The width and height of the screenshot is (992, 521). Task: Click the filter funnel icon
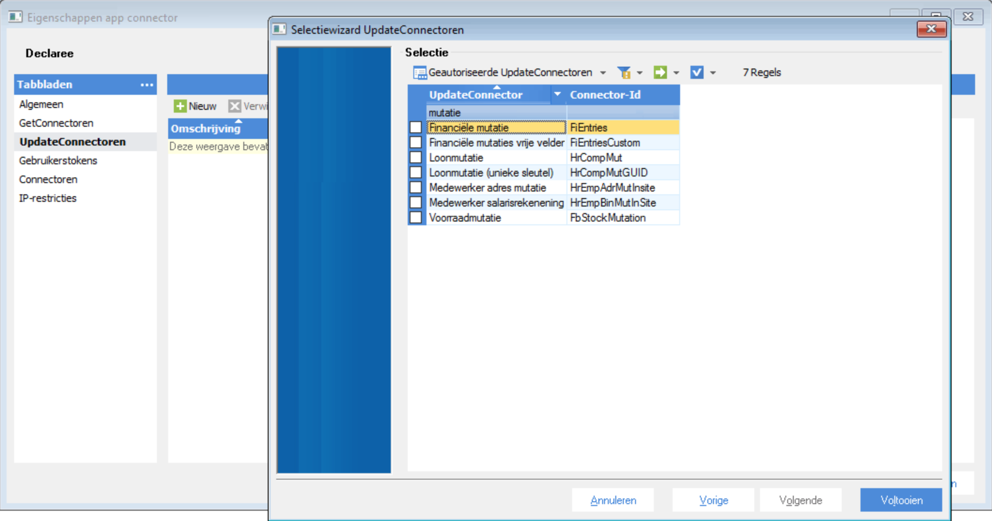(624, 73)
